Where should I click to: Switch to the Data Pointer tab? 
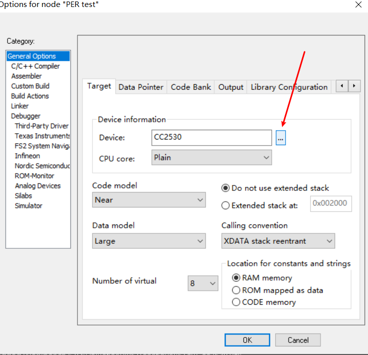[141, 87]
